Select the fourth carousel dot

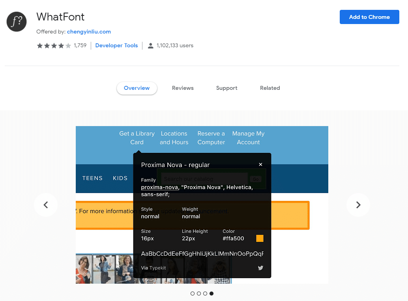(x=211, y=294)
